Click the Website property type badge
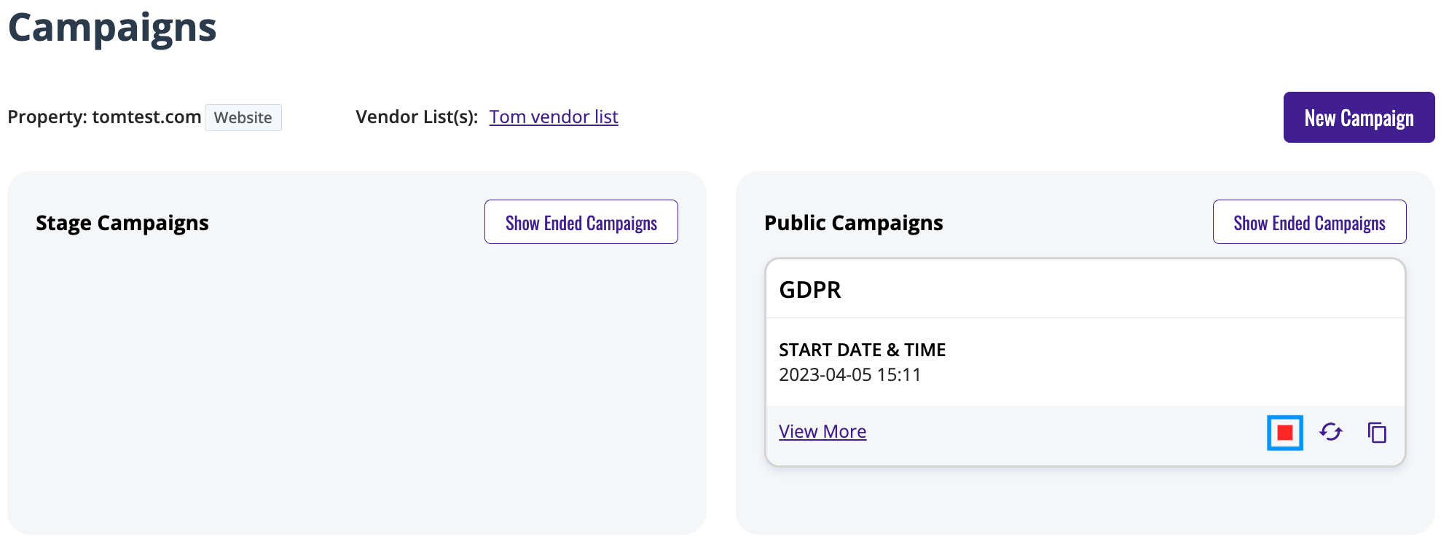Image resolution: width=1441 pixels, height=539 pixels. point(243,117)
